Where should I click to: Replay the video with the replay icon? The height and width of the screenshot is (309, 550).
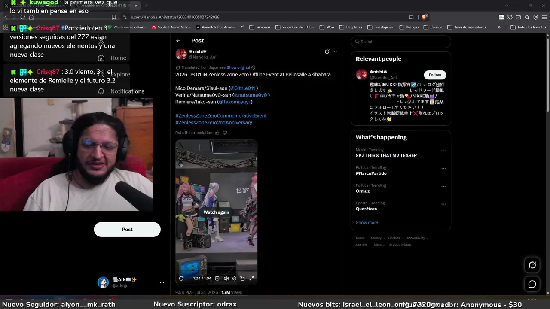tap(181, 278)
